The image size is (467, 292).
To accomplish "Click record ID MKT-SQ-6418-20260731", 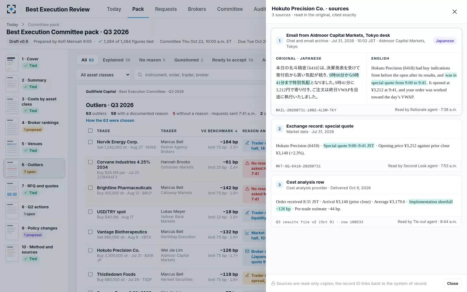I will [298, 166].
